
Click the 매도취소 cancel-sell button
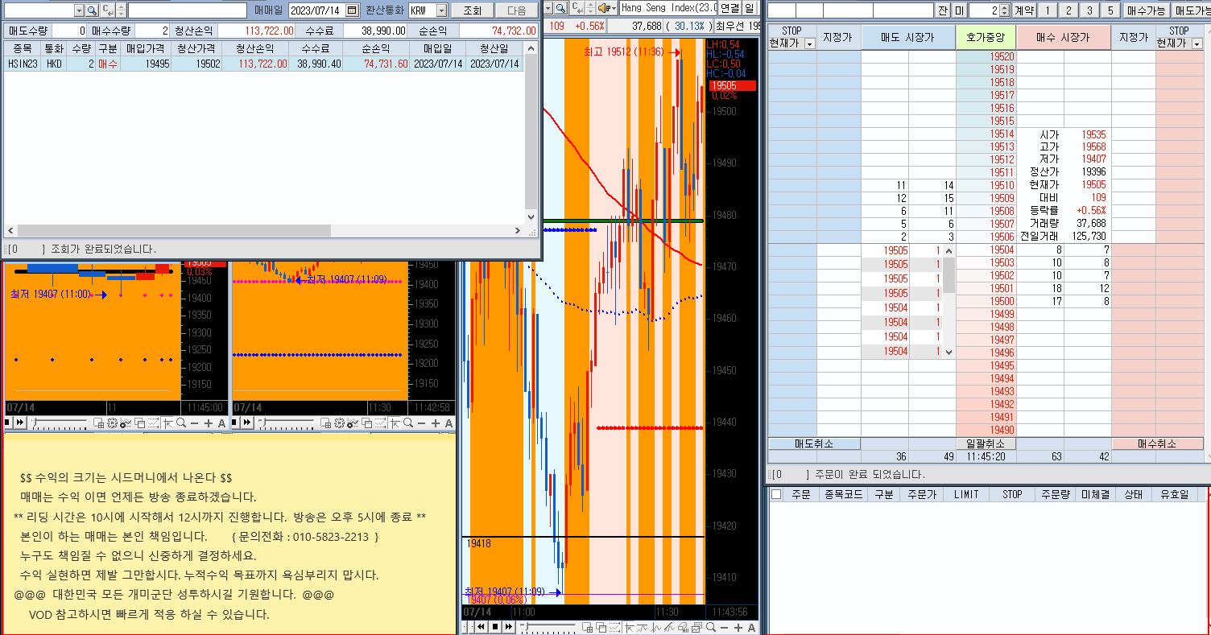(814, 443)
